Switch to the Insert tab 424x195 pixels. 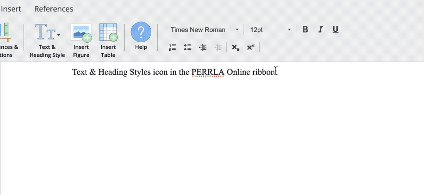coord(11,9)
